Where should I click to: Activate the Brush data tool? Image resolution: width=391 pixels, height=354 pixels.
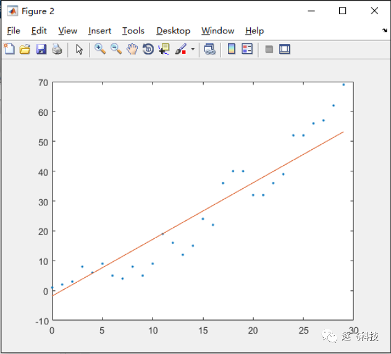coord(181,49)
